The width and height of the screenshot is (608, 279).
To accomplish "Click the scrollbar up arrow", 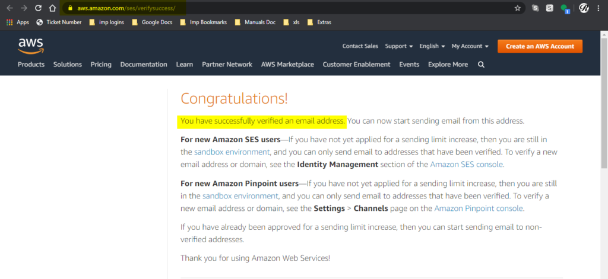I will tap(604, 34).
